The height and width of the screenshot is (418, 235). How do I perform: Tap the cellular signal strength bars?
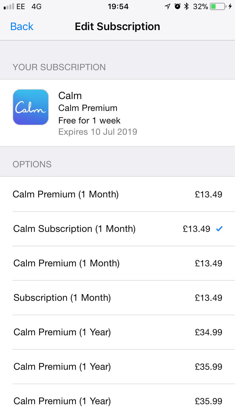pos(9,7)
